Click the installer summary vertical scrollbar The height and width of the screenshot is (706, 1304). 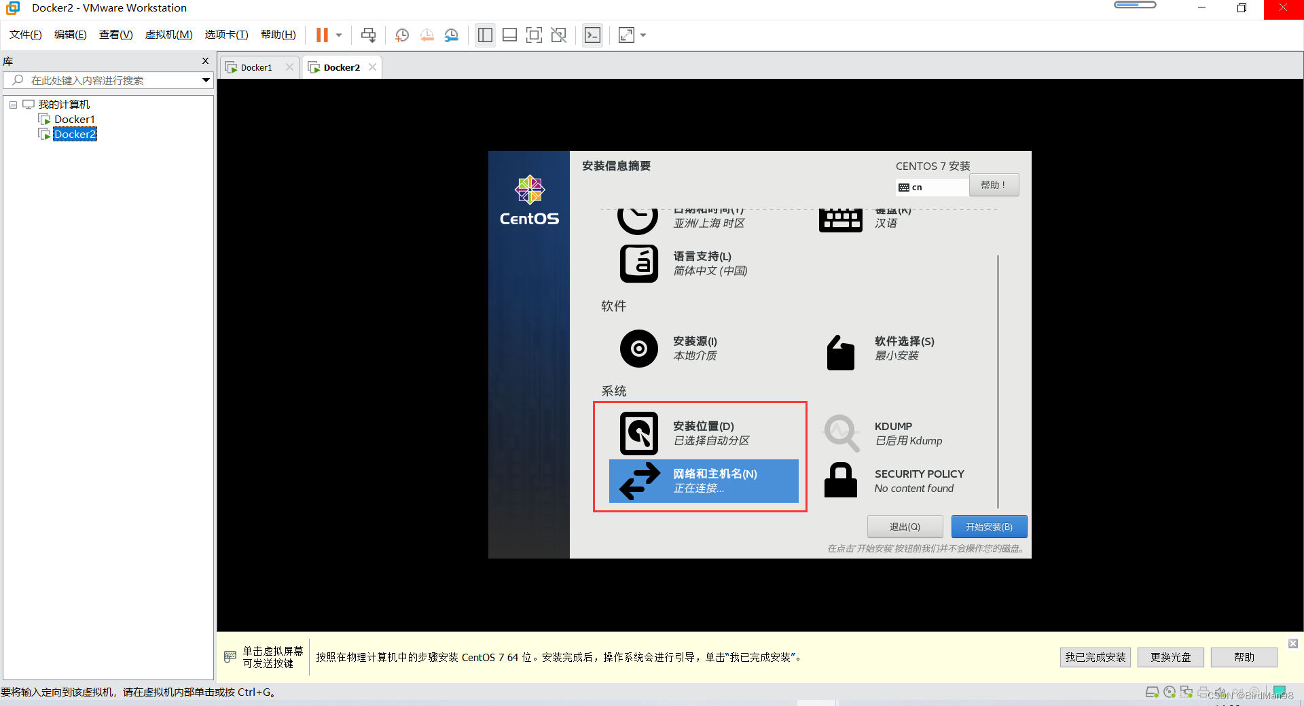[x=998, y=381]
